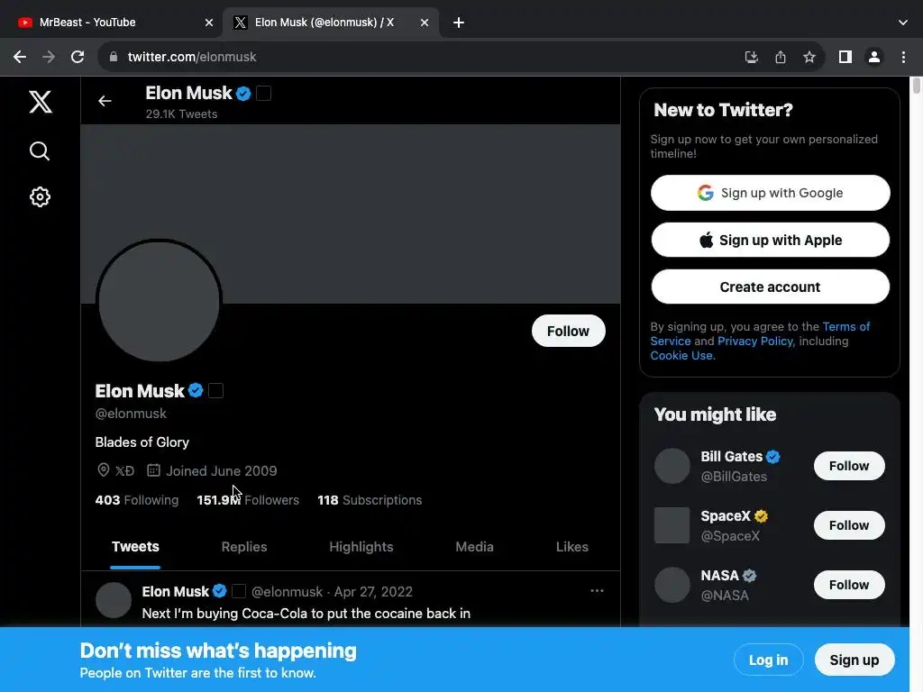Select the Replies tab
Viewport: 923px width, 692px height.
coord(244,547)
